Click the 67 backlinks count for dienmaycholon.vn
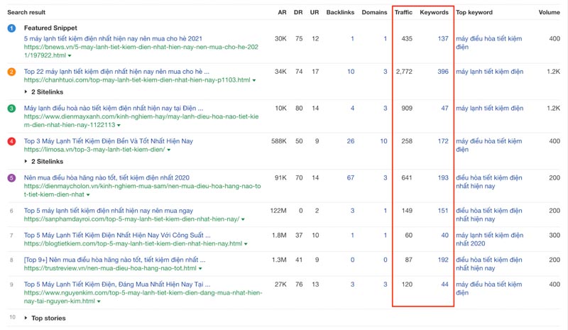This screenshot has height=330, width=568. pyautogui.click(x=350, y=177)
